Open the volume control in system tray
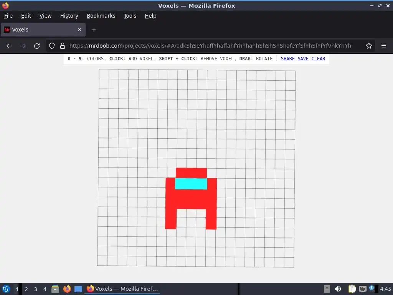Image resolution: width=393 pixels, height=295 pixels. tap(338, 289)
